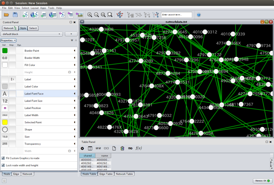Zoom out of the network view
The width and height of the screenshot is (274, 185).
coord(97,15)
